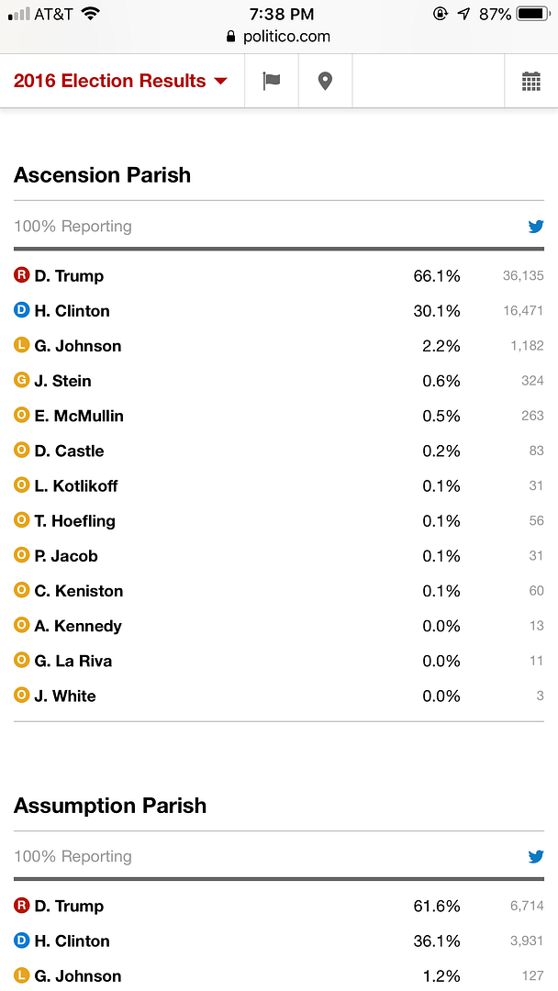Expand the 2016 Election Results dropdown
Viewport: 558px width, 991px height.
pyautogui.click(x=120, y=81)
